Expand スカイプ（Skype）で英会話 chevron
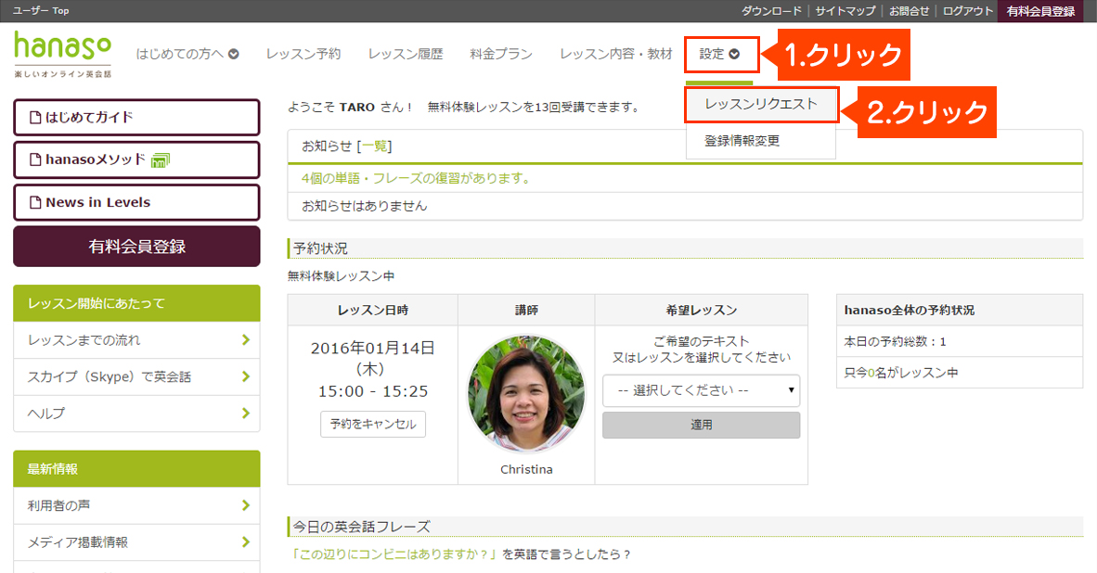This screenshot has width=1097, height=573. (246, 376)
